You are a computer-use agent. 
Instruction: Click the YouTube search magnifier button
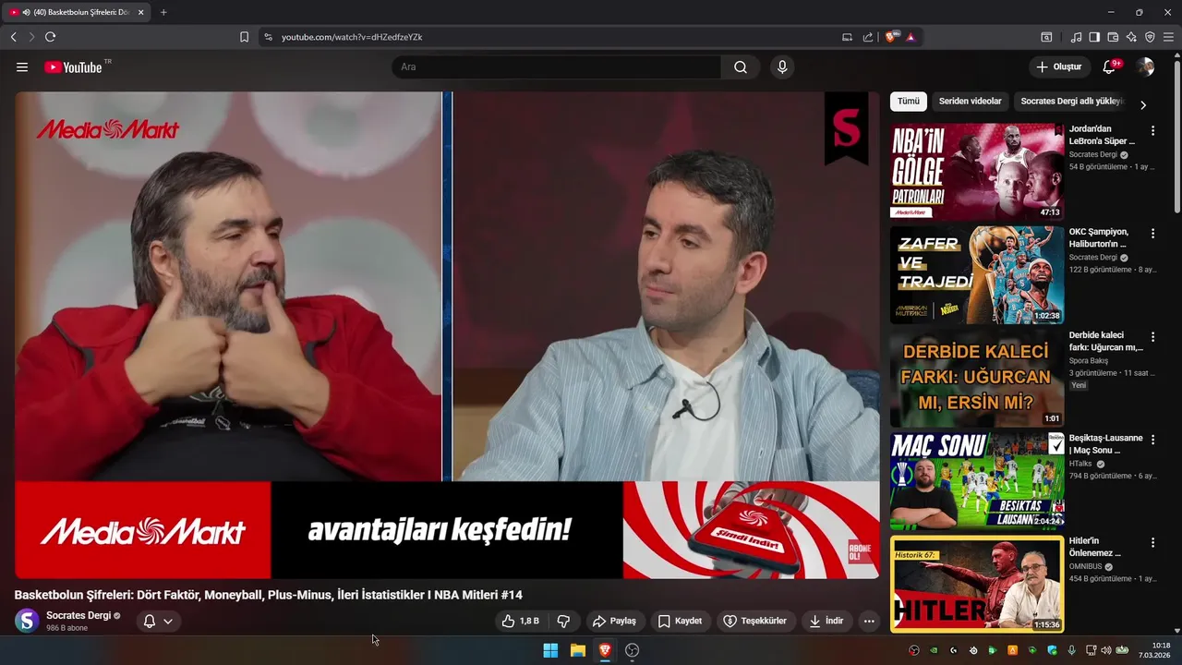pos(741,66)
